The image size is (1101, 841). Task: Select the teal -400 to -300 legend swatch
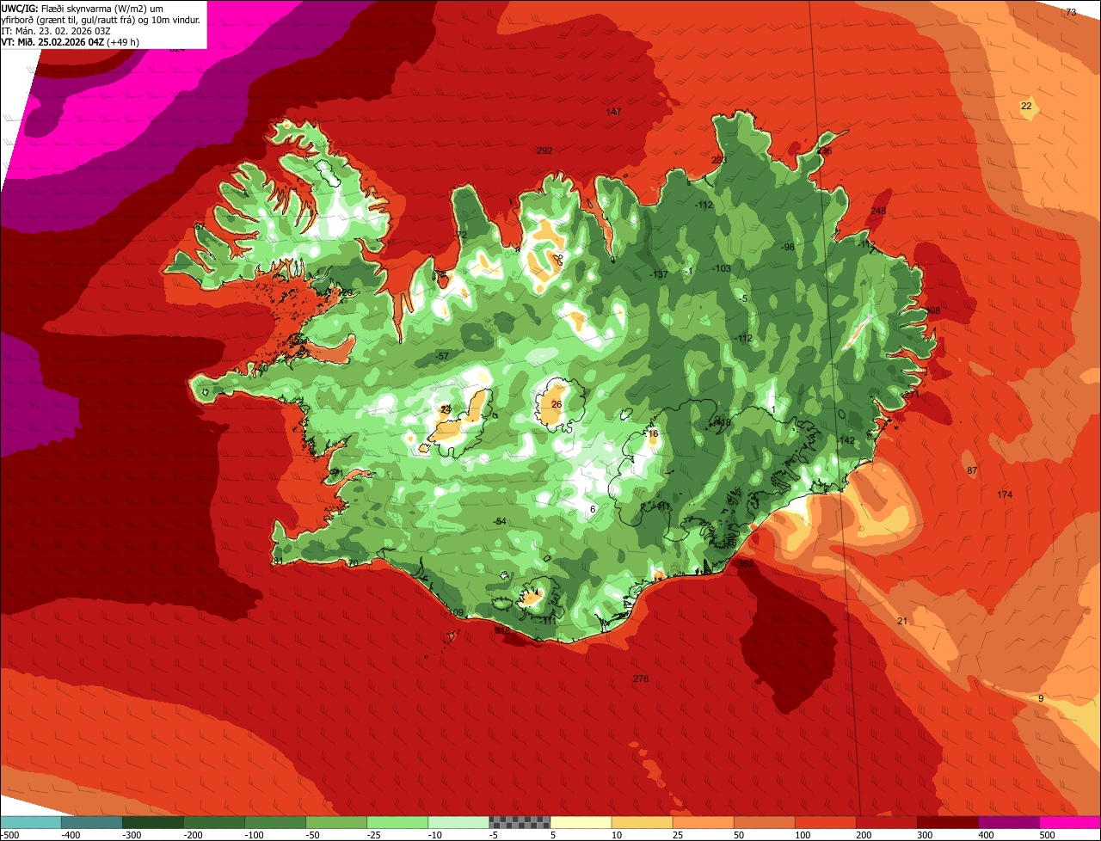tap(92, 822)
